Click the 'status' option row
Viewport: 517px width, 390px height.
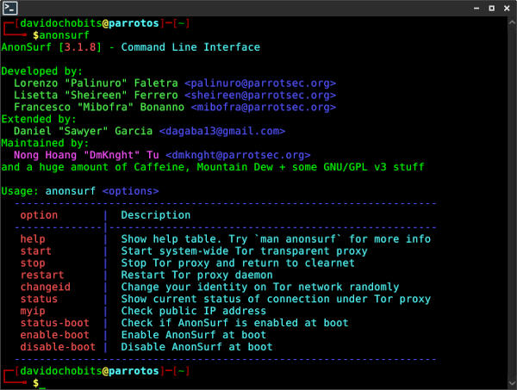pyautogui.click(x=39, y=299)
